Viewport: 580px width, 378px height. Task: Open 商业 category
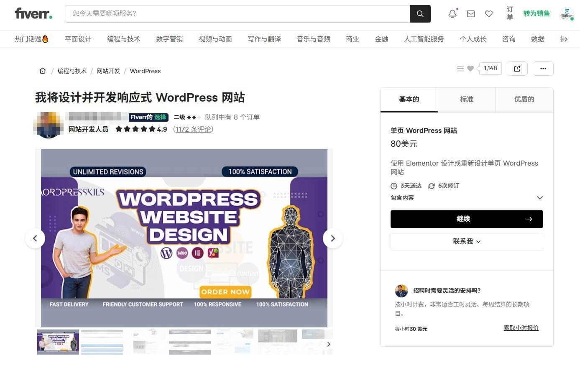point(353,39)
